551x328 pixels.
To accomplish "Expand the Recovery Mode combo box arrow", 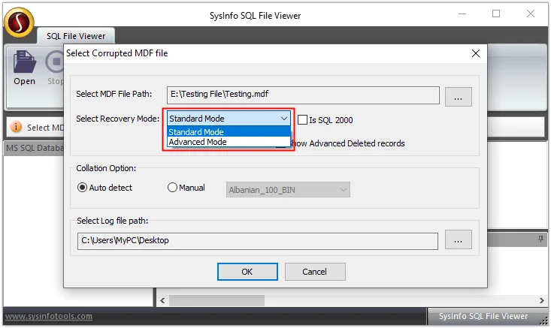I will tap(284, 119).
